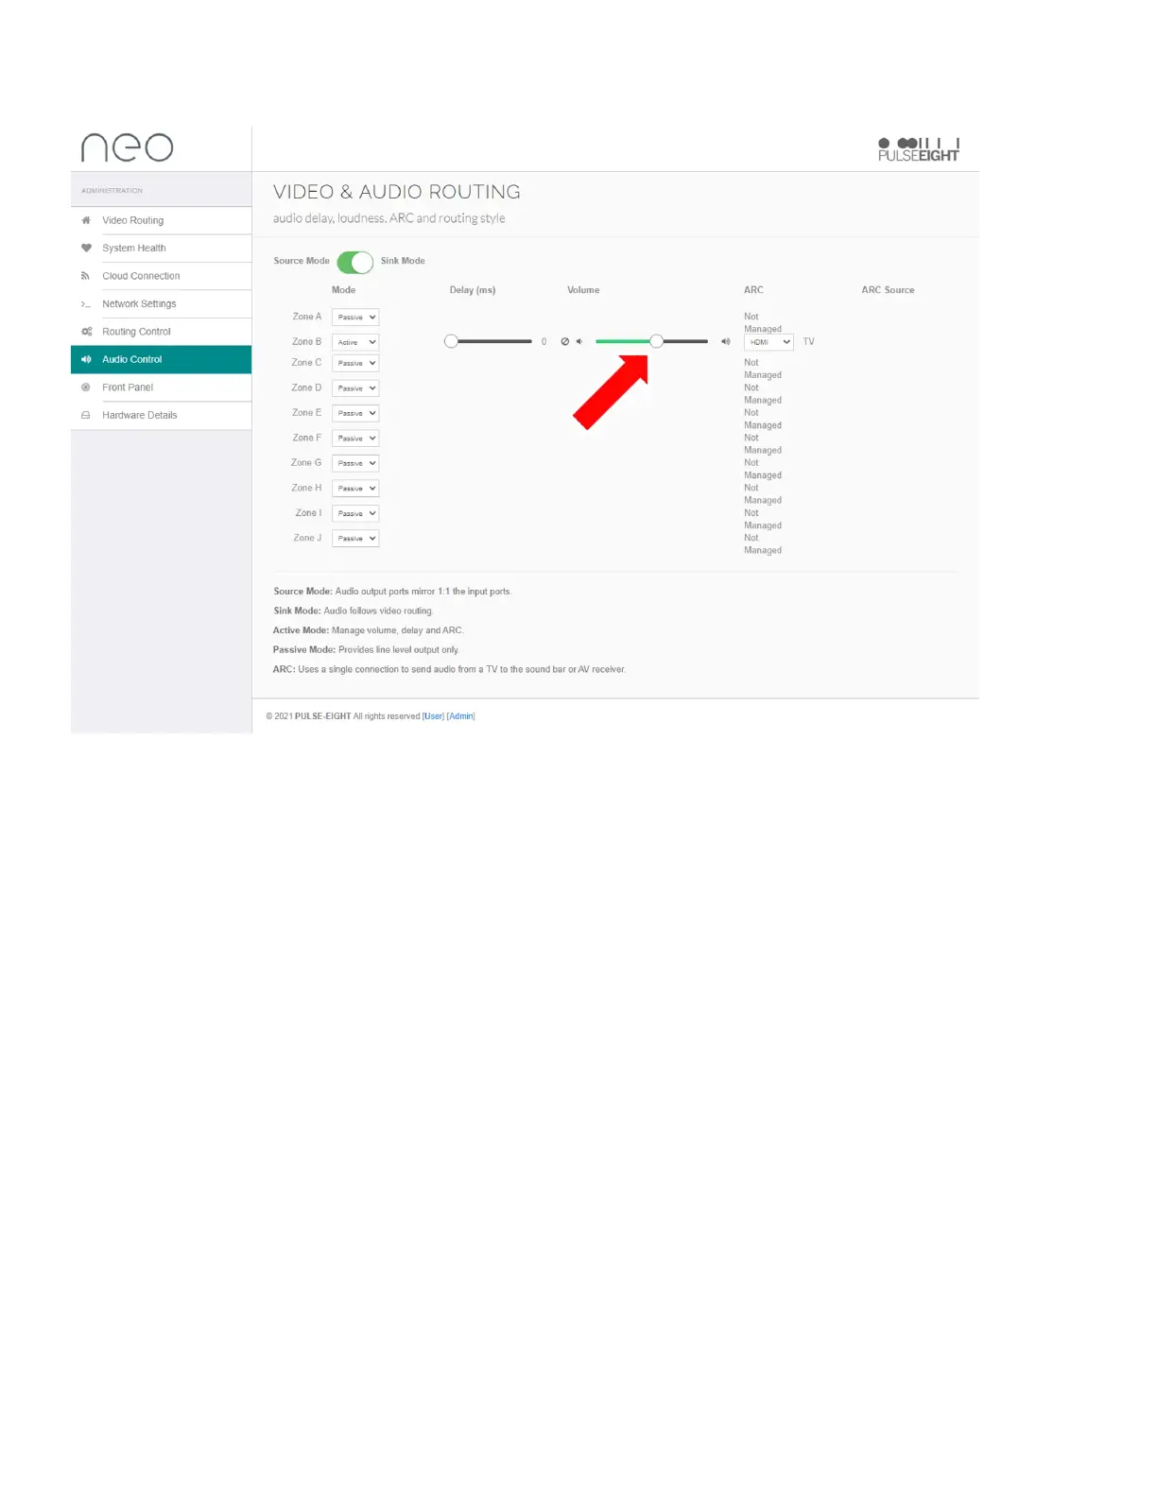Click the feed icon beside Cloud Connection

coord(85,276)
